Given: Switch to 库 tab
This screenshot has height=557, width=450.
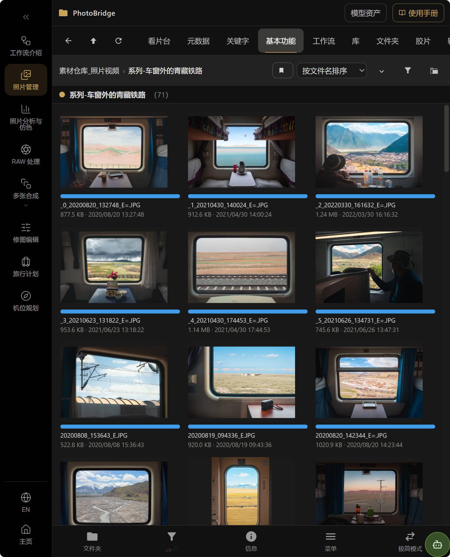Looking at the screenshot, I should coord(356,41).
